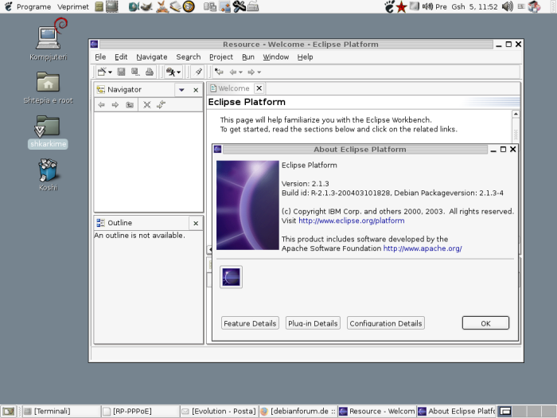Viewport: 557px width, 418px height.
Task: Click OK in About Eclipse dialog
Action: pyautogui.click(x=485, y=323)
